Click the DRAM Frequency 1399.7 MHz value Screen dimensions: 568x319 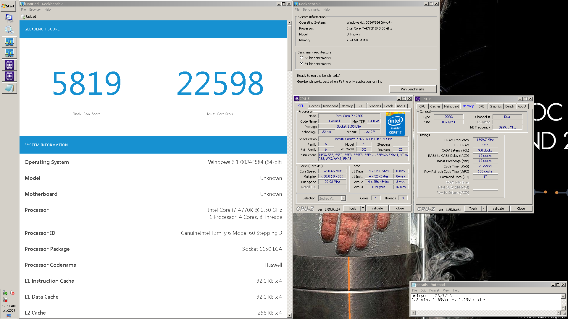(485, 140)
